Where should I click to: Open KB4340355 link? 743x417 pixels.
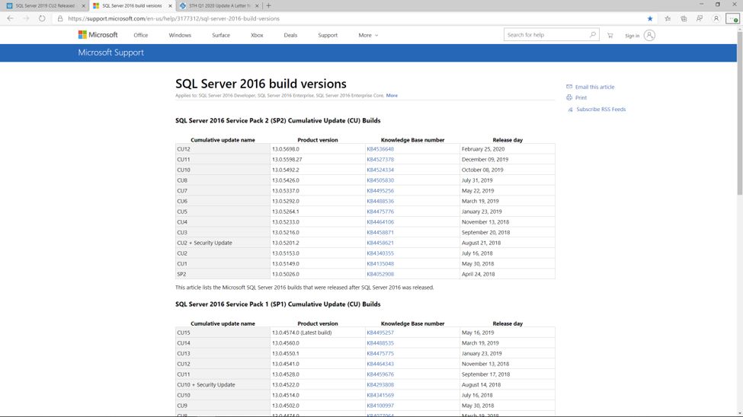tap(380, 253)
